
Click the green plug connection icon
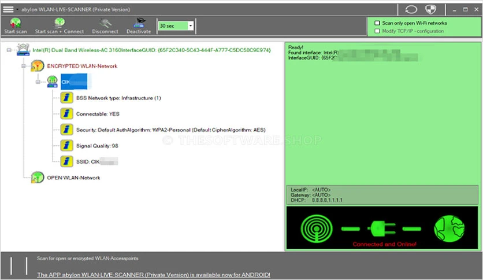click(381, 229)
